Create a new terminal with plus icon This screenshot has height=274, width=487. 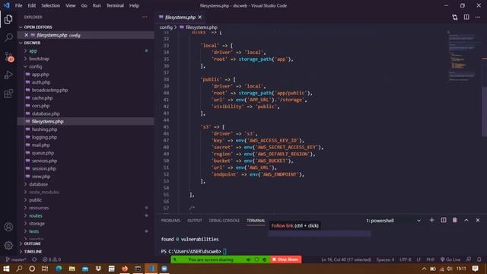[431, 220]
